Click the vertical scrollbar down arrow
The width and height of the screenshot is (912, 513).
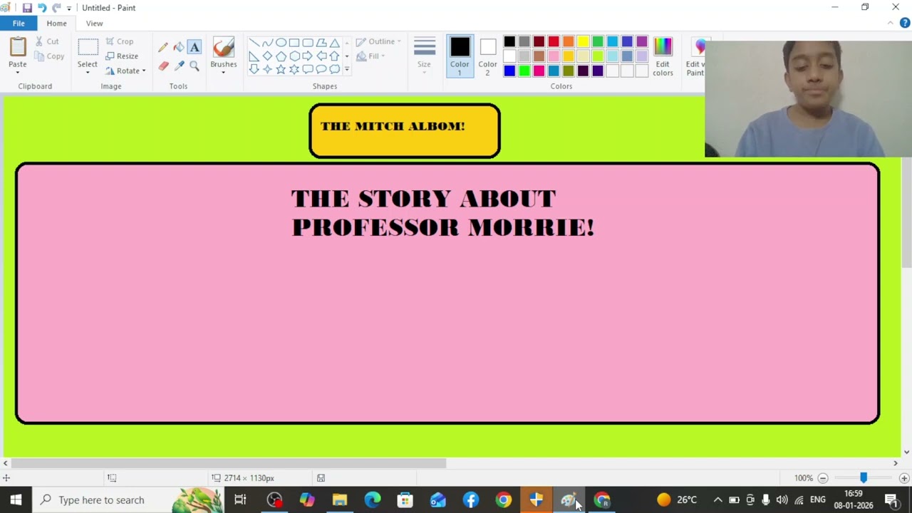(906, 452)
